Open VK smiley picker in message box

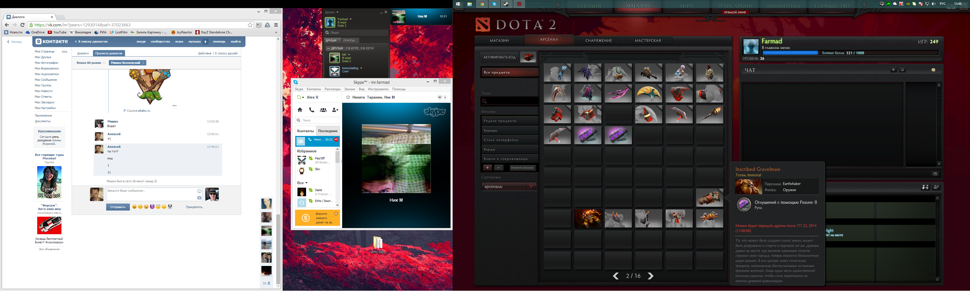click(199, 191)
